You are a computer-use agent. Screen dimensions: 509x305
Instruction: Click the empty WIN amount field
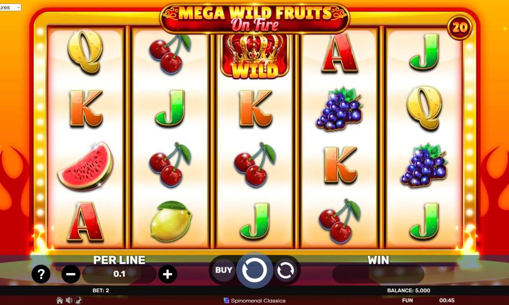pyautogui.click(x=378, y=274)
